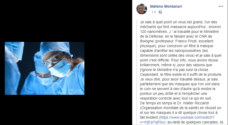Click Stefano Montanari's profile picture

pos(142,9)
